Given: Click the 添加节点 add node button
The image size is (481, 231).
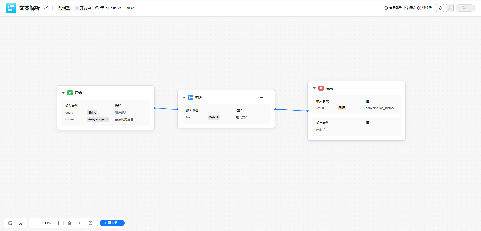Looking at the screenshot, I should pyautogui.click(x=112, y=223).
